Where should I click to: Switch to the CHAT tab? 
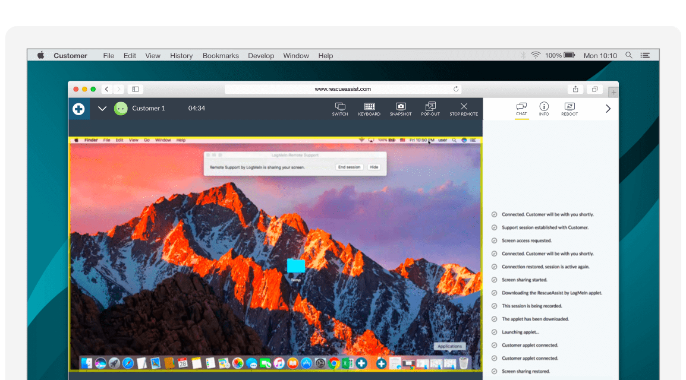[521, 109]
